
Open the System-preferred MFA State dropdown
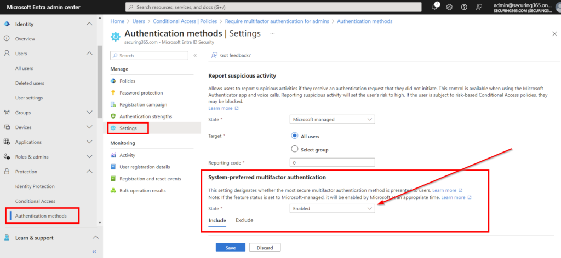tap(332, 208)
